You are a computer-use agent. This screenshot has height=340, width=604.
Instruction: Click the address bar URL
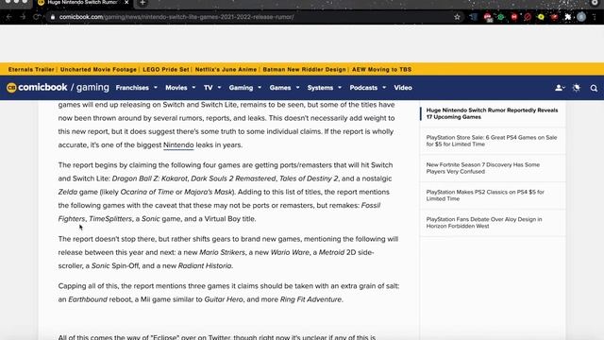pyautogui.click(x=176, y=17)
